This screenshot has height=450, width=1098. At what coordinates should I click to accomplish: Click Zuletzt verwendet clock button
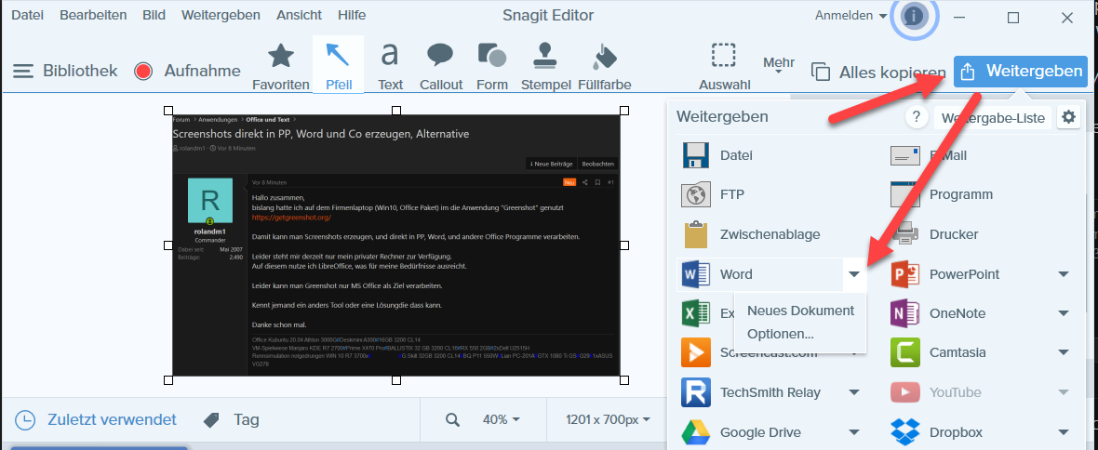[96, 420]
